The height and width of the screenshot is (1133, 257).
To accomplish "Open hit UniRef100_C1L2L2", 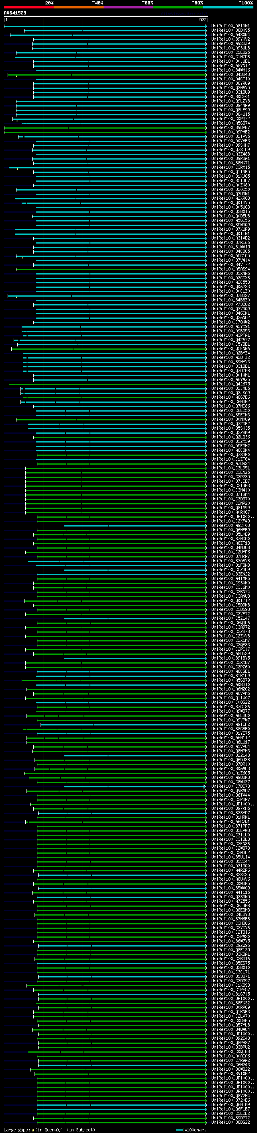I will point(230,1113).
